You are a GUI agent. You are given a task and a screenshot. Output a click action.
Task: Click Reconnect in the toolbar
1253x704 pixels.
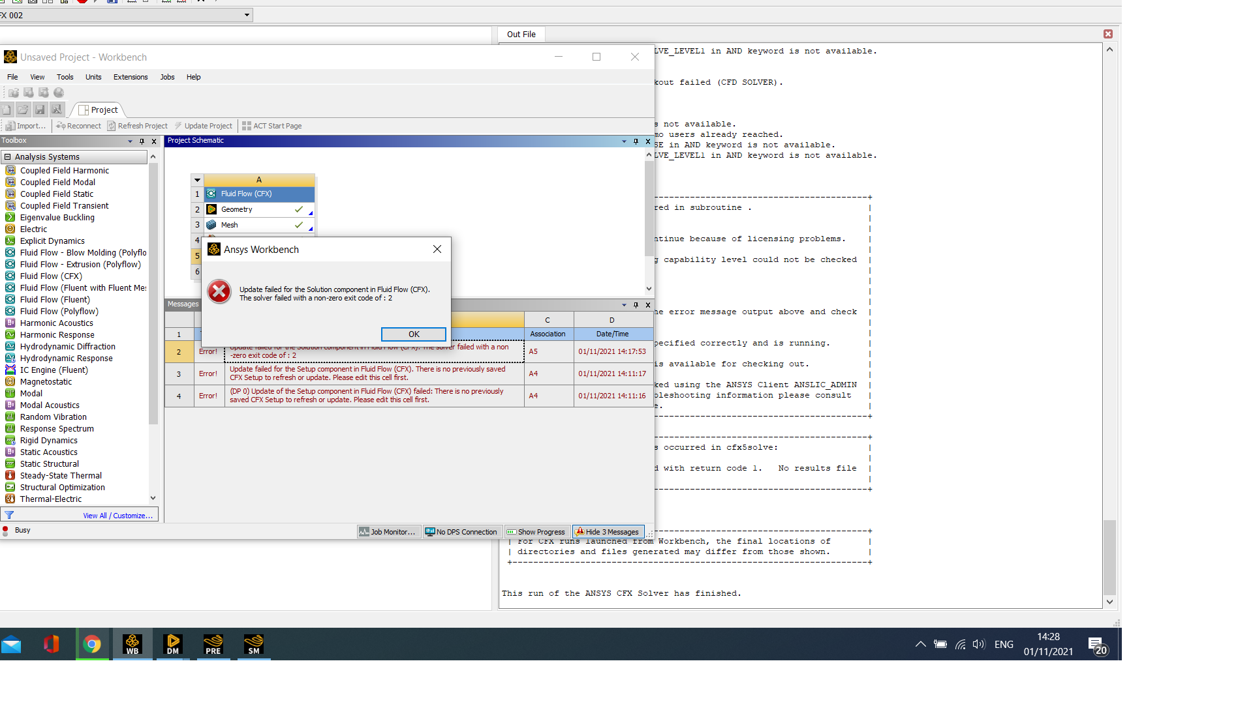[x=78, y=126]
